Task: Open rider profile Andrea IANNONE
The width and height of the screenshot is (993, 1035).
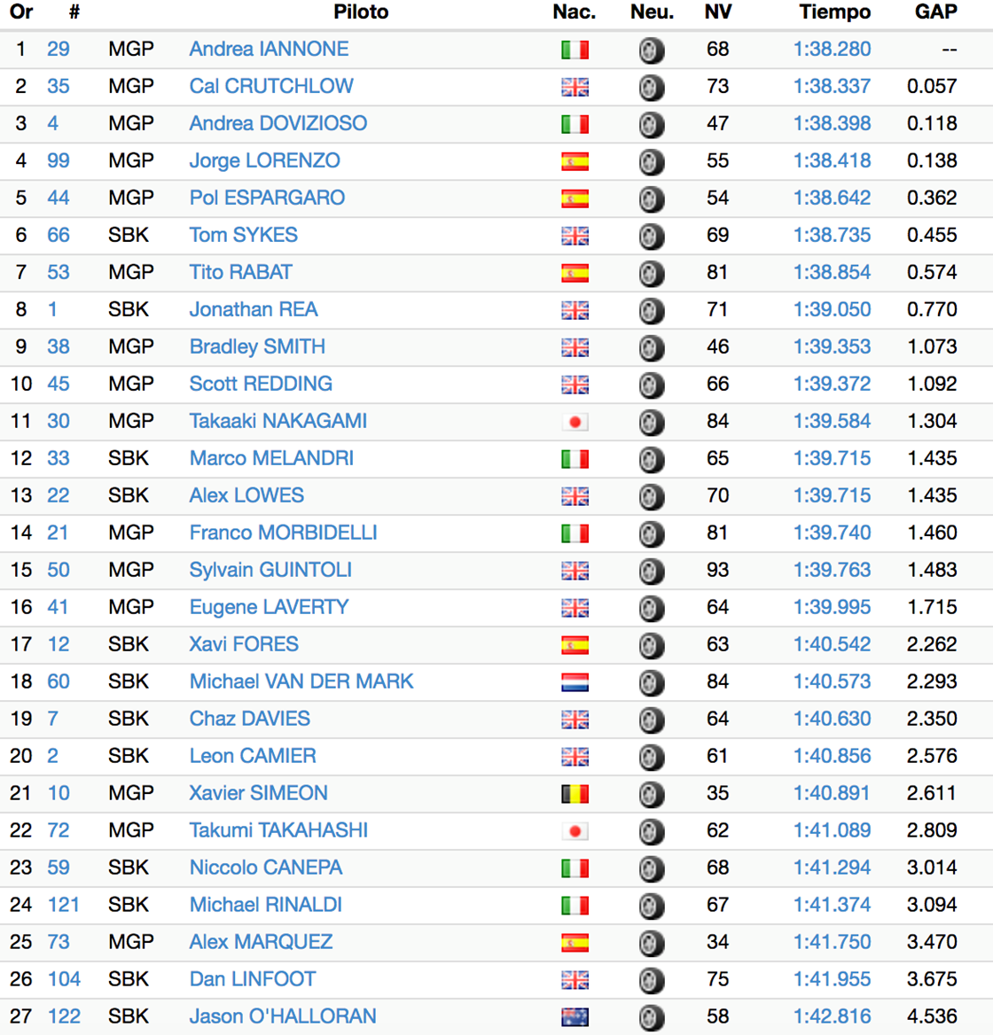Action: click(269, 49)
